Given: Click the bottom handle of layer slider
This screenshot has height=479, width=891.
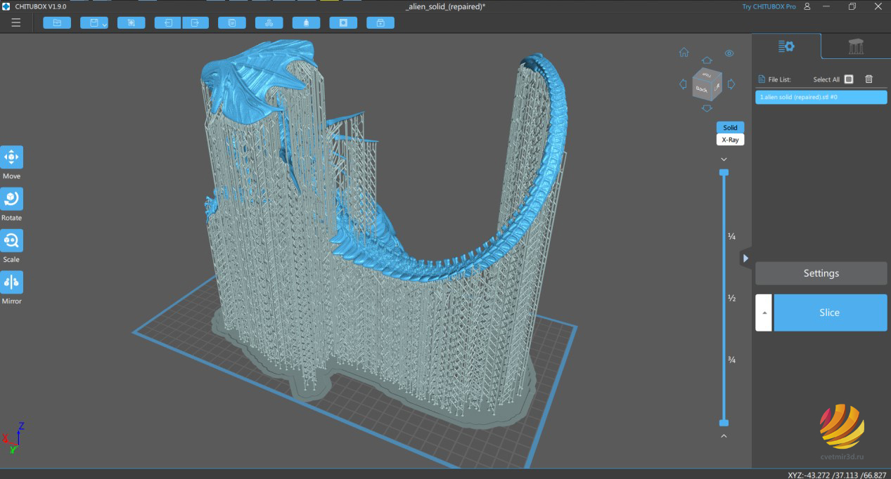Looking at the screenshot, I should point(724,423).
